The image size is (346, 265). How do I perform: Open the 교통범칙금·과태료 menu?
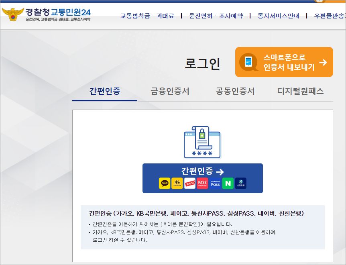click(x=147, y=16)
